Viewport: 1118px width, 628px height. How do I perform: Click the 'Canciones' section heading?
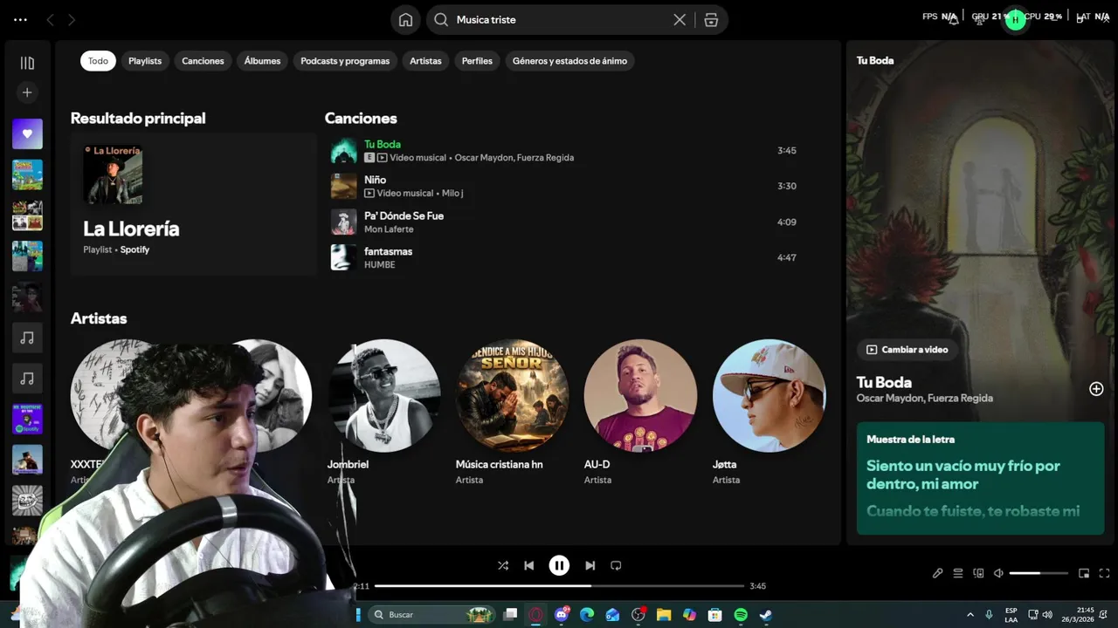pyautogui.click(x=361, y=118)
